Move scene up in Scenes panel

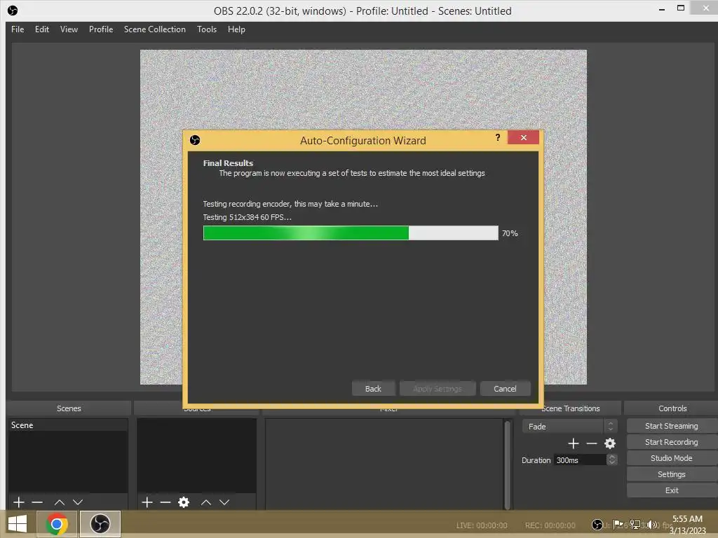60,502
